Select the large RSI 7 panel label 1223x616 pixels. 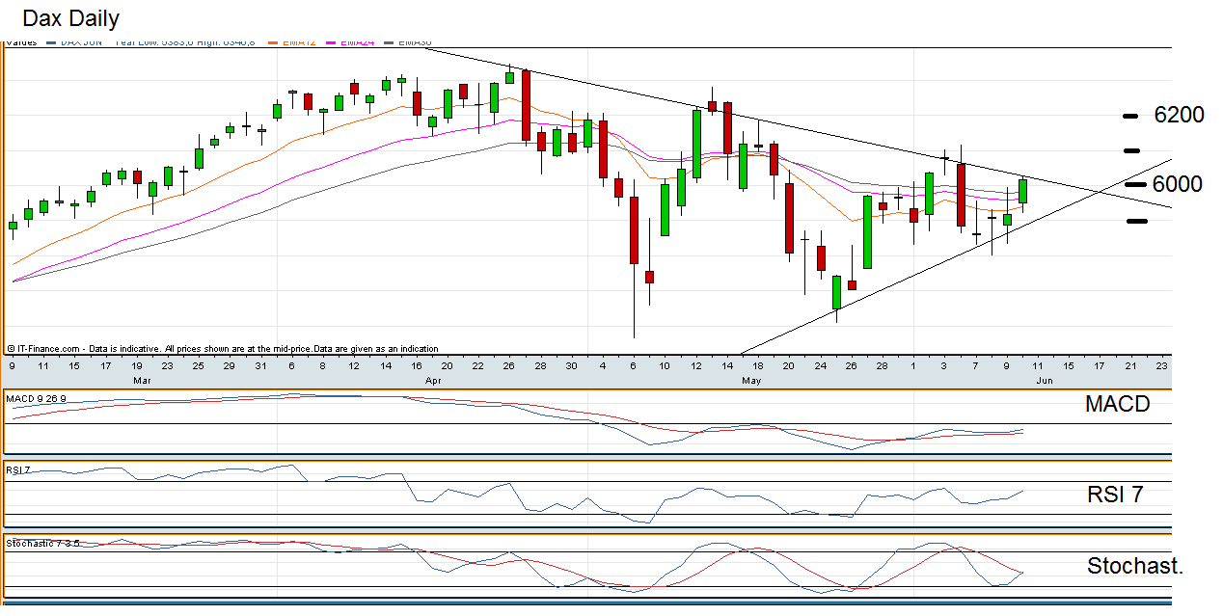(x=1115, y=495)
